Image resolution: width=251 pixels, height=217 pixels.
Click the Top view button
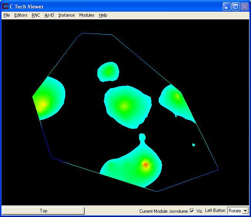pyautogui.click(x=43, y=210)
